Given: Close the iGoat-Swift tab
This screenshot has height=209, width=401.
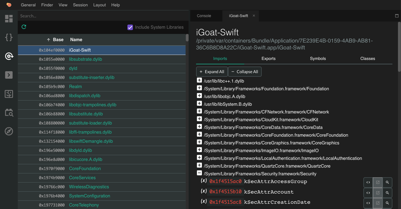Looking at the screenshot, I should [254, 16].
